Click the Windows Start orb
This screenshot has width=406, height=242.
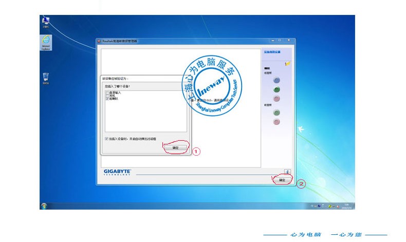(x=45, y=206)
